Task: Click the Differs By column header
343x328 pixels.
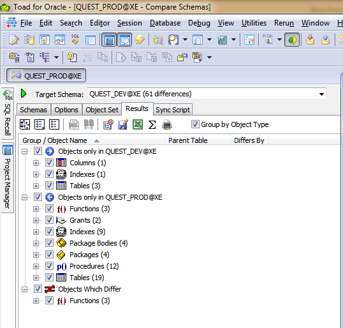Action: click(249, 140)
